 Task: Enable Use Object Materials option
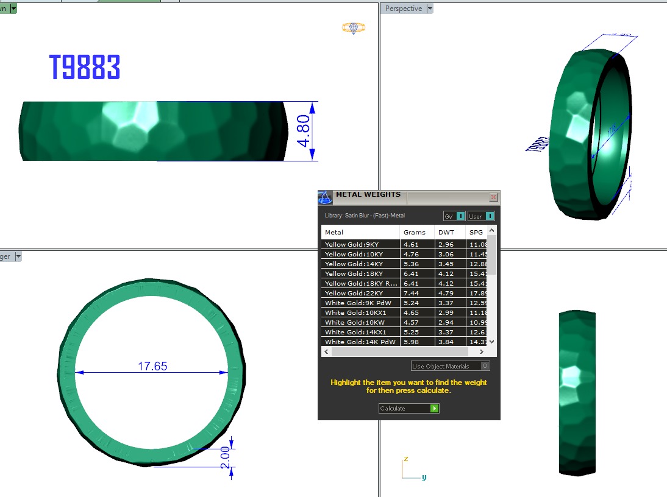(485, 366)
